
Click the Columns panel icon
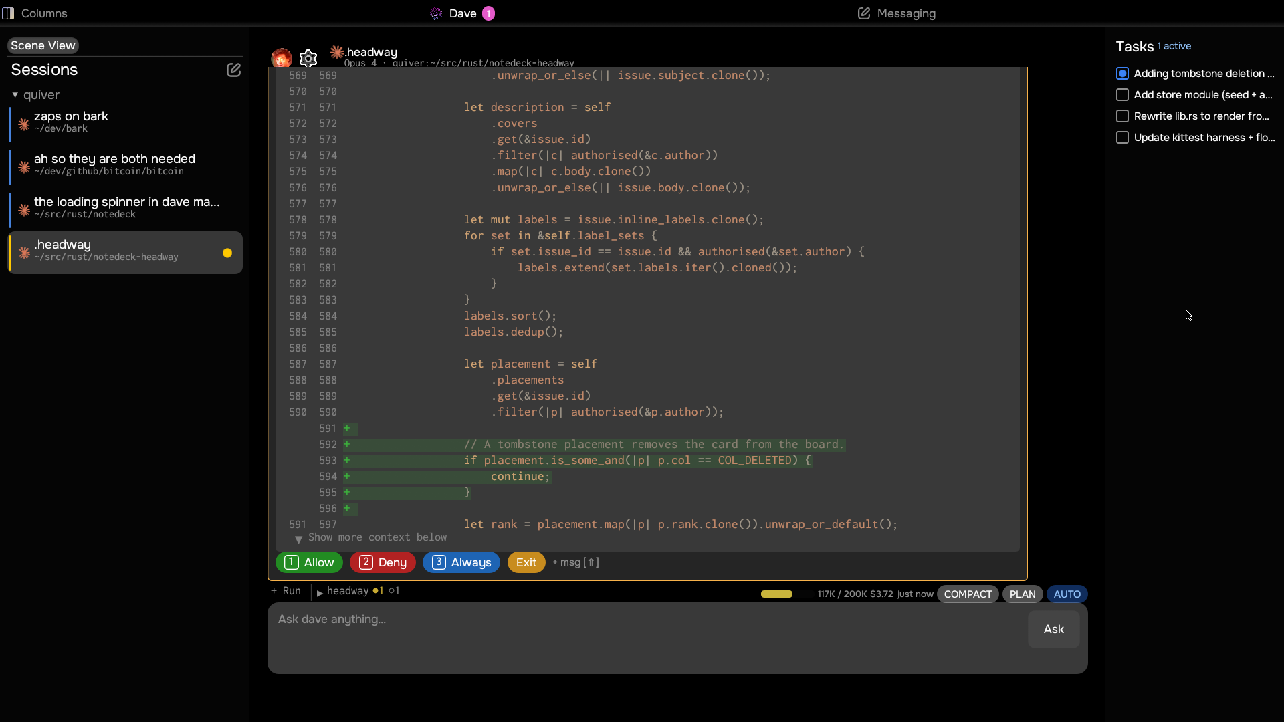8,13
